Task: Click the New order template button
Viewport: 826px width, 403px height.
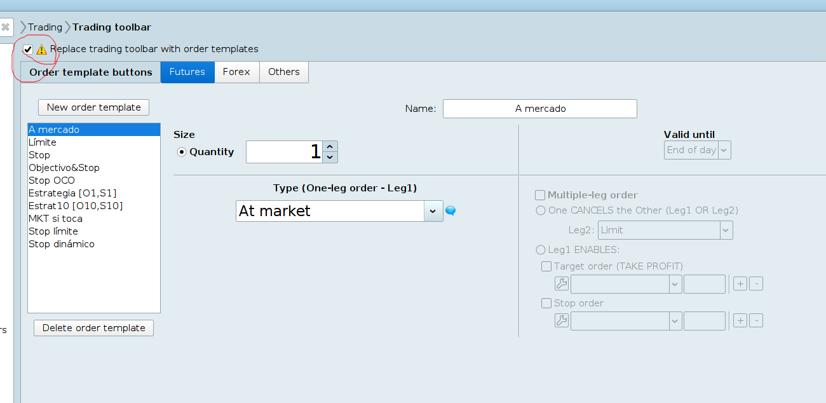Action: [93, 107]
